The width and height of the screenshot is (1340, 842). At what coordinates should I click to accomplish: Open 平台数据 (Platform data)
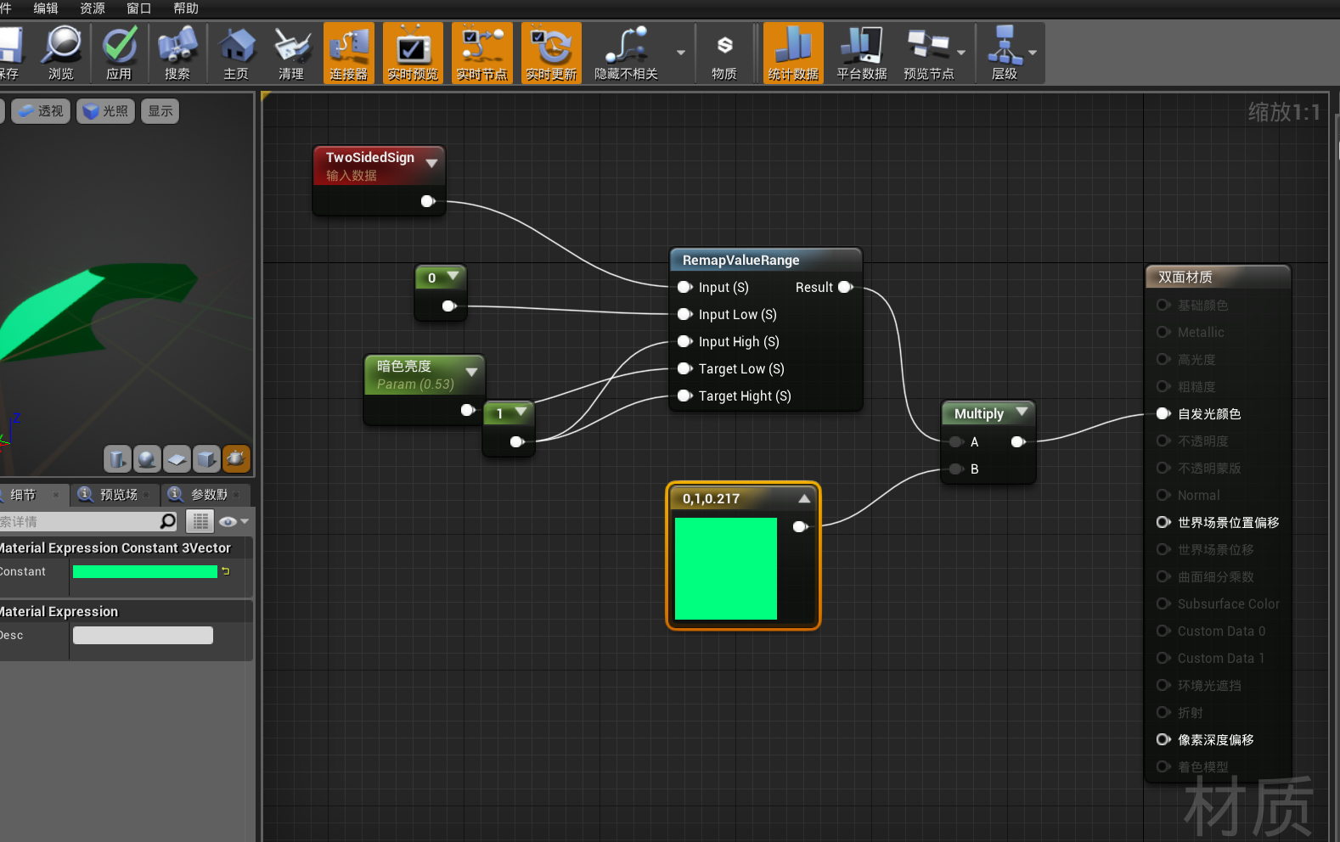[x=861, y=53]
